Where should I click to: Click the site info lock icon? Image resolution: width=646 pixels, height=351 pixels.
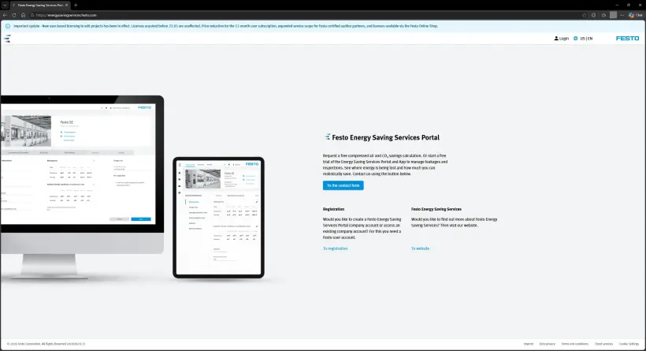click(x=32, y=15)
